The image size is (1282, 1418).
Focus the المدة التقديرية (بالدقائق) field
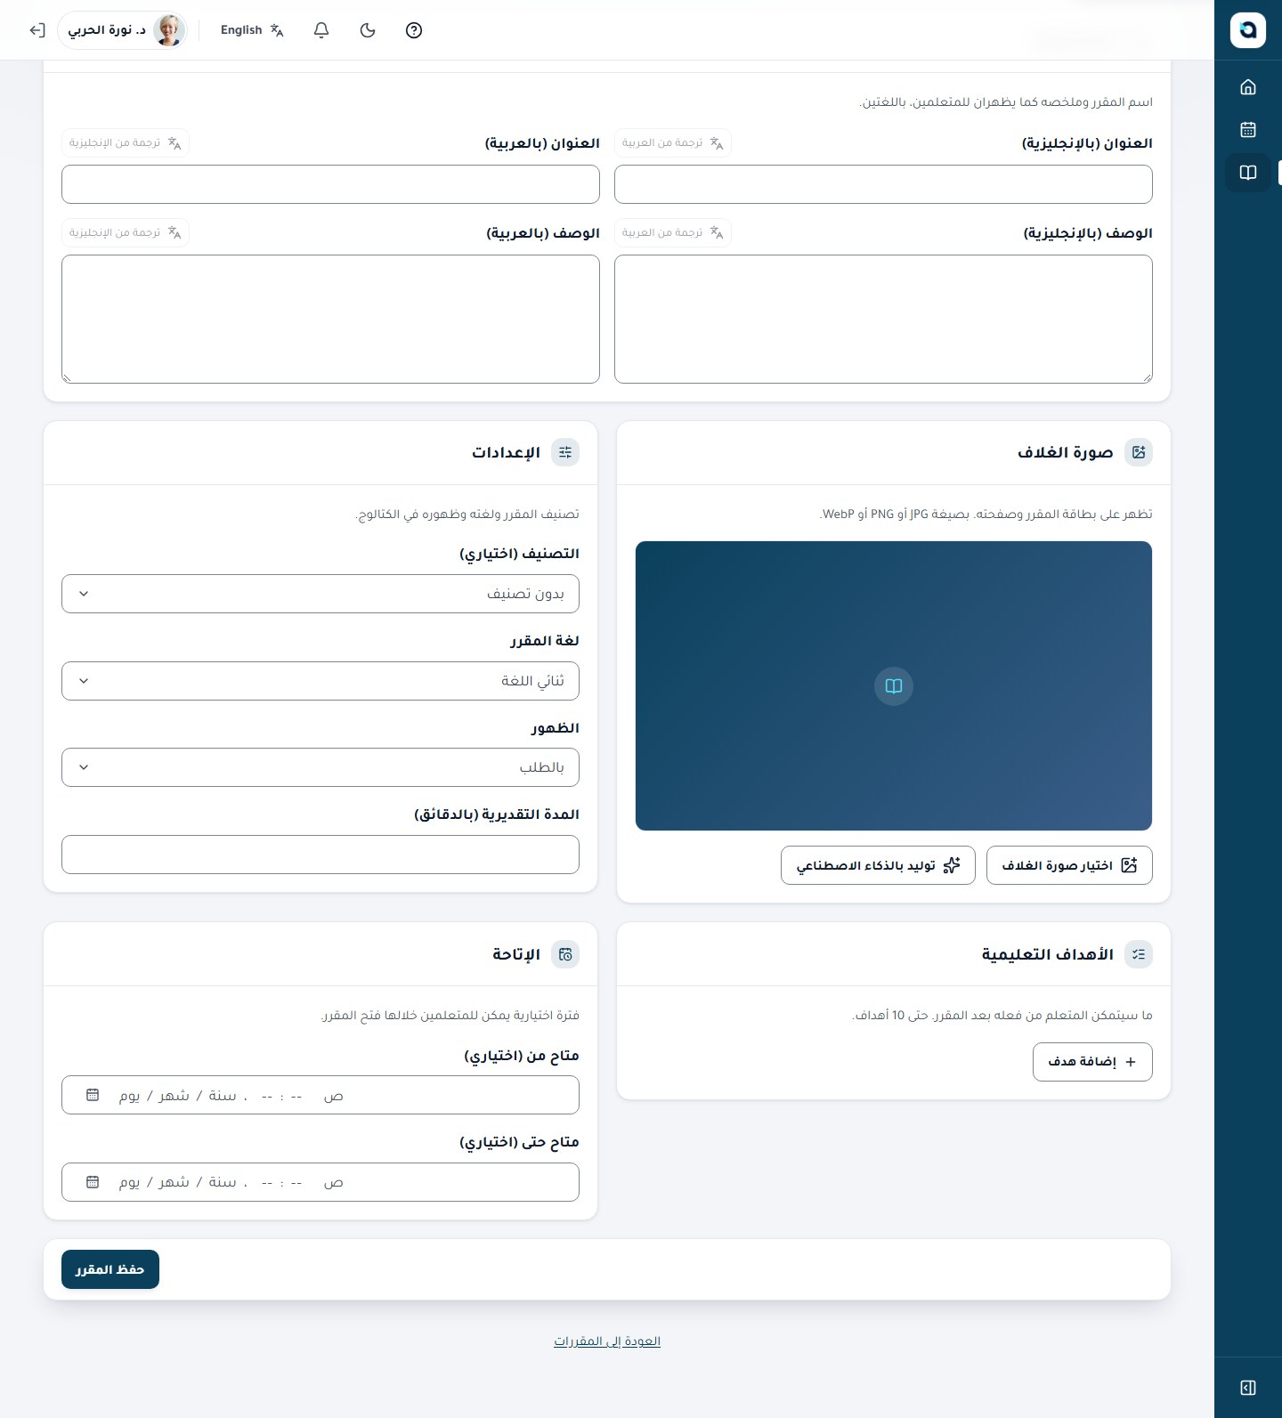[x=320, y=855]
